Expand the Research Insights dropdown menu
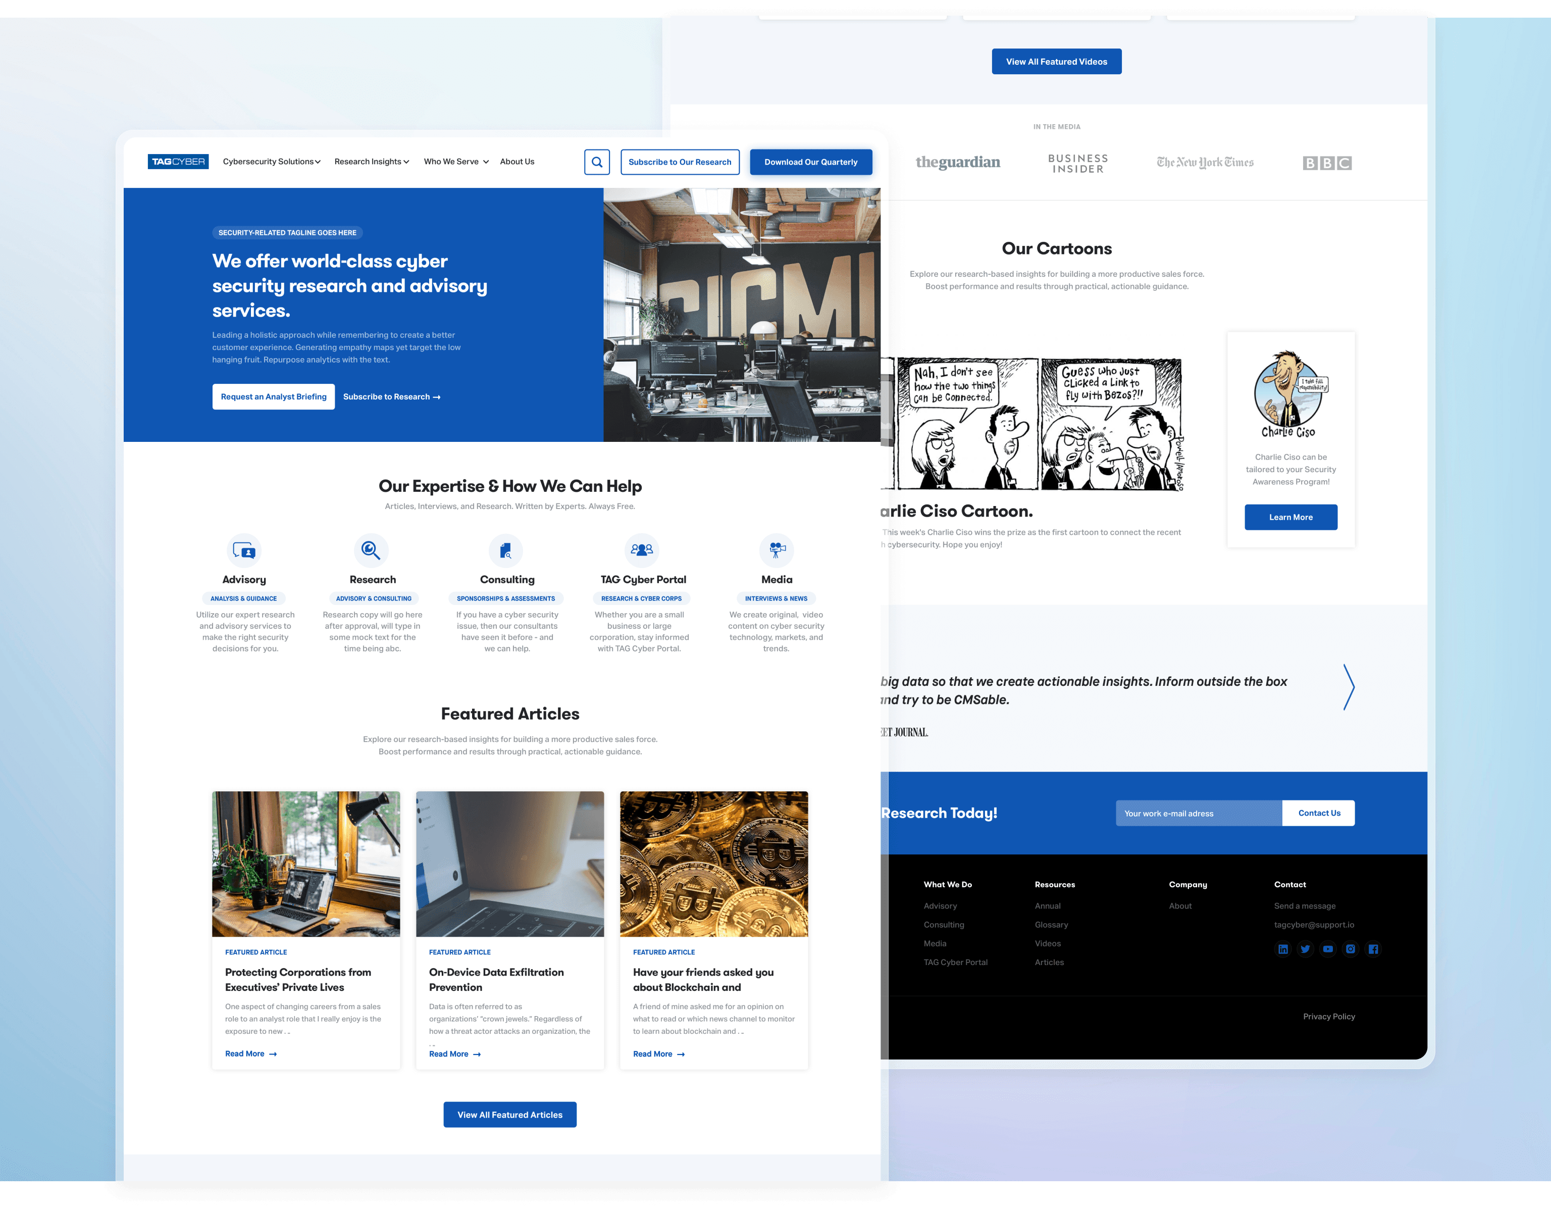Viewport: 1551px width, 1211px height. point(372,162)
